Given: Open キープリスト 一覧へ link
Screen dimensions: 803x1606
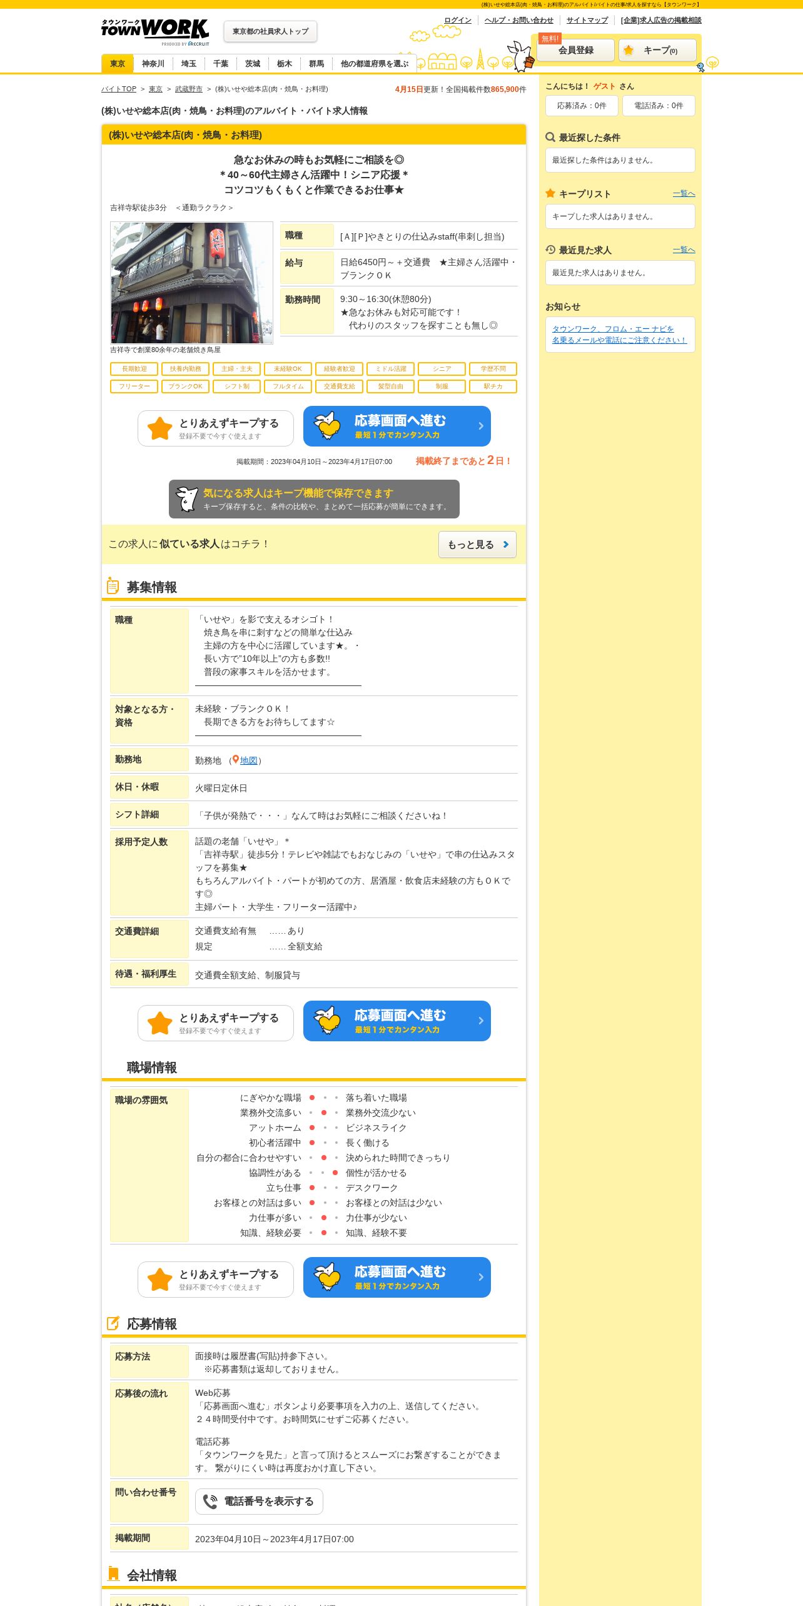Looking at the screenshot, I should 684,194.
